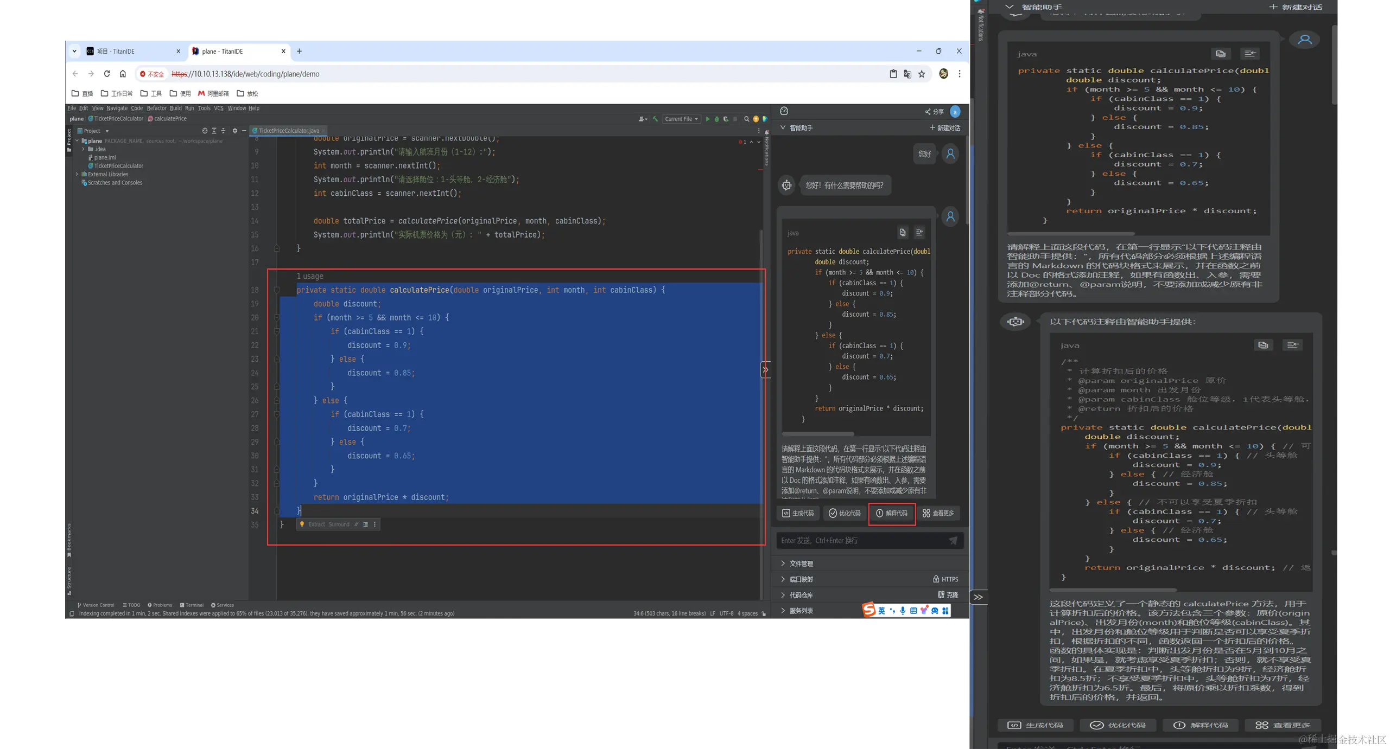
Task: Click the send paper-plane icon in chat input
Action: (953, 540)
